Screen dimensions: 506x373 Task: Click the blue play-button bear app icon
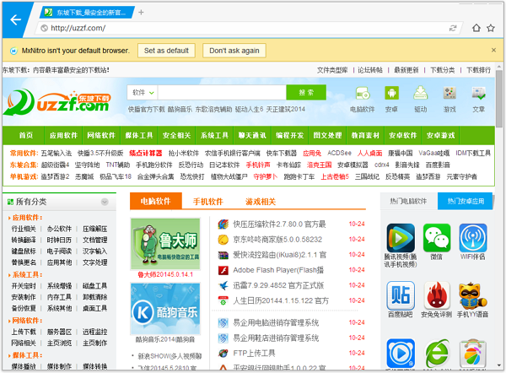point(401,353)
